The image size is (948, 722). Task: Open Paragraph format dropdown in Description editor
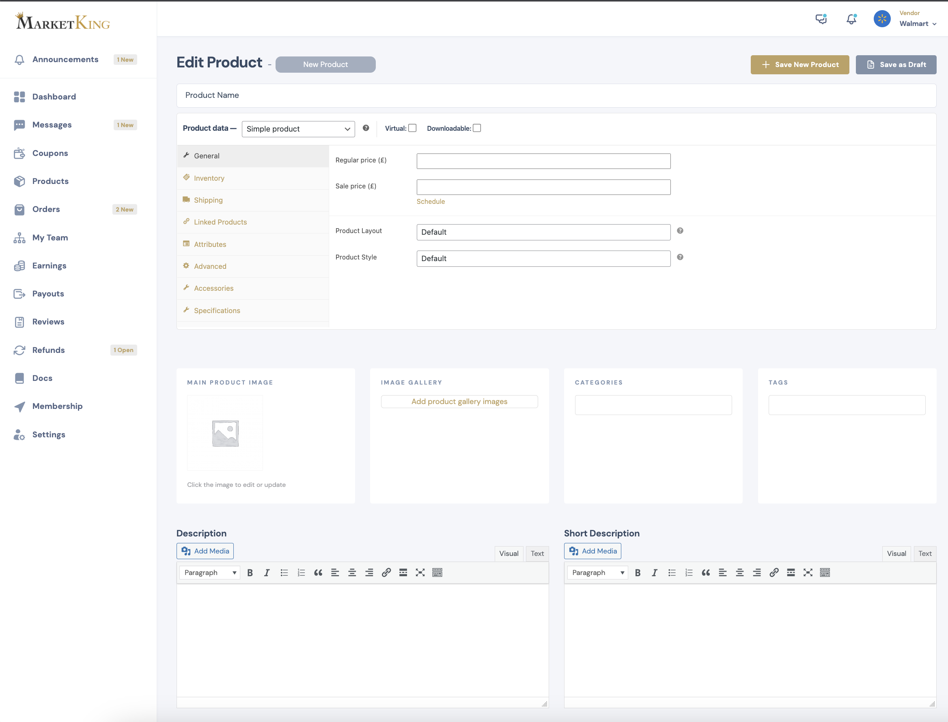click(x=210, y=573)
